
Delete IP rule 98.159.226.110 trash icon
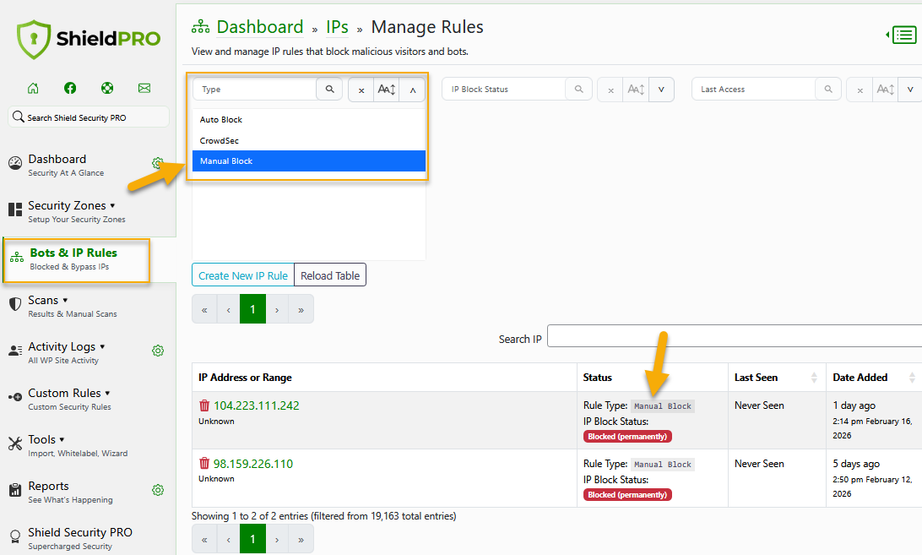(x=204, y=463)
